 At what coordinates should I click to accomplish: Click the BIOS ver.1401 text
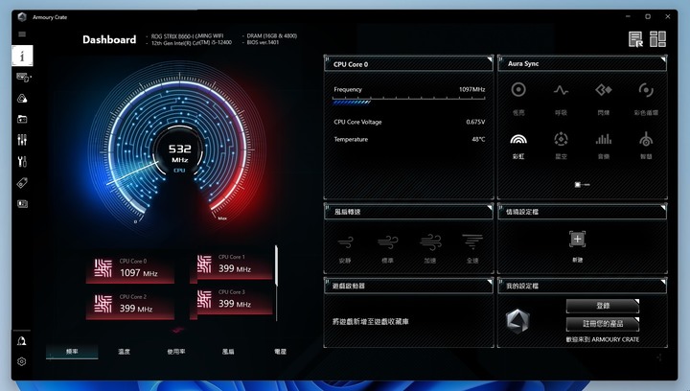[263, 43]
